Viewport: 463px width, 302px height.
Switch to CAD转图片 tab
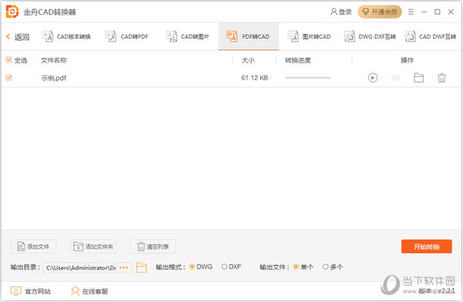click(x=188, y=36)
